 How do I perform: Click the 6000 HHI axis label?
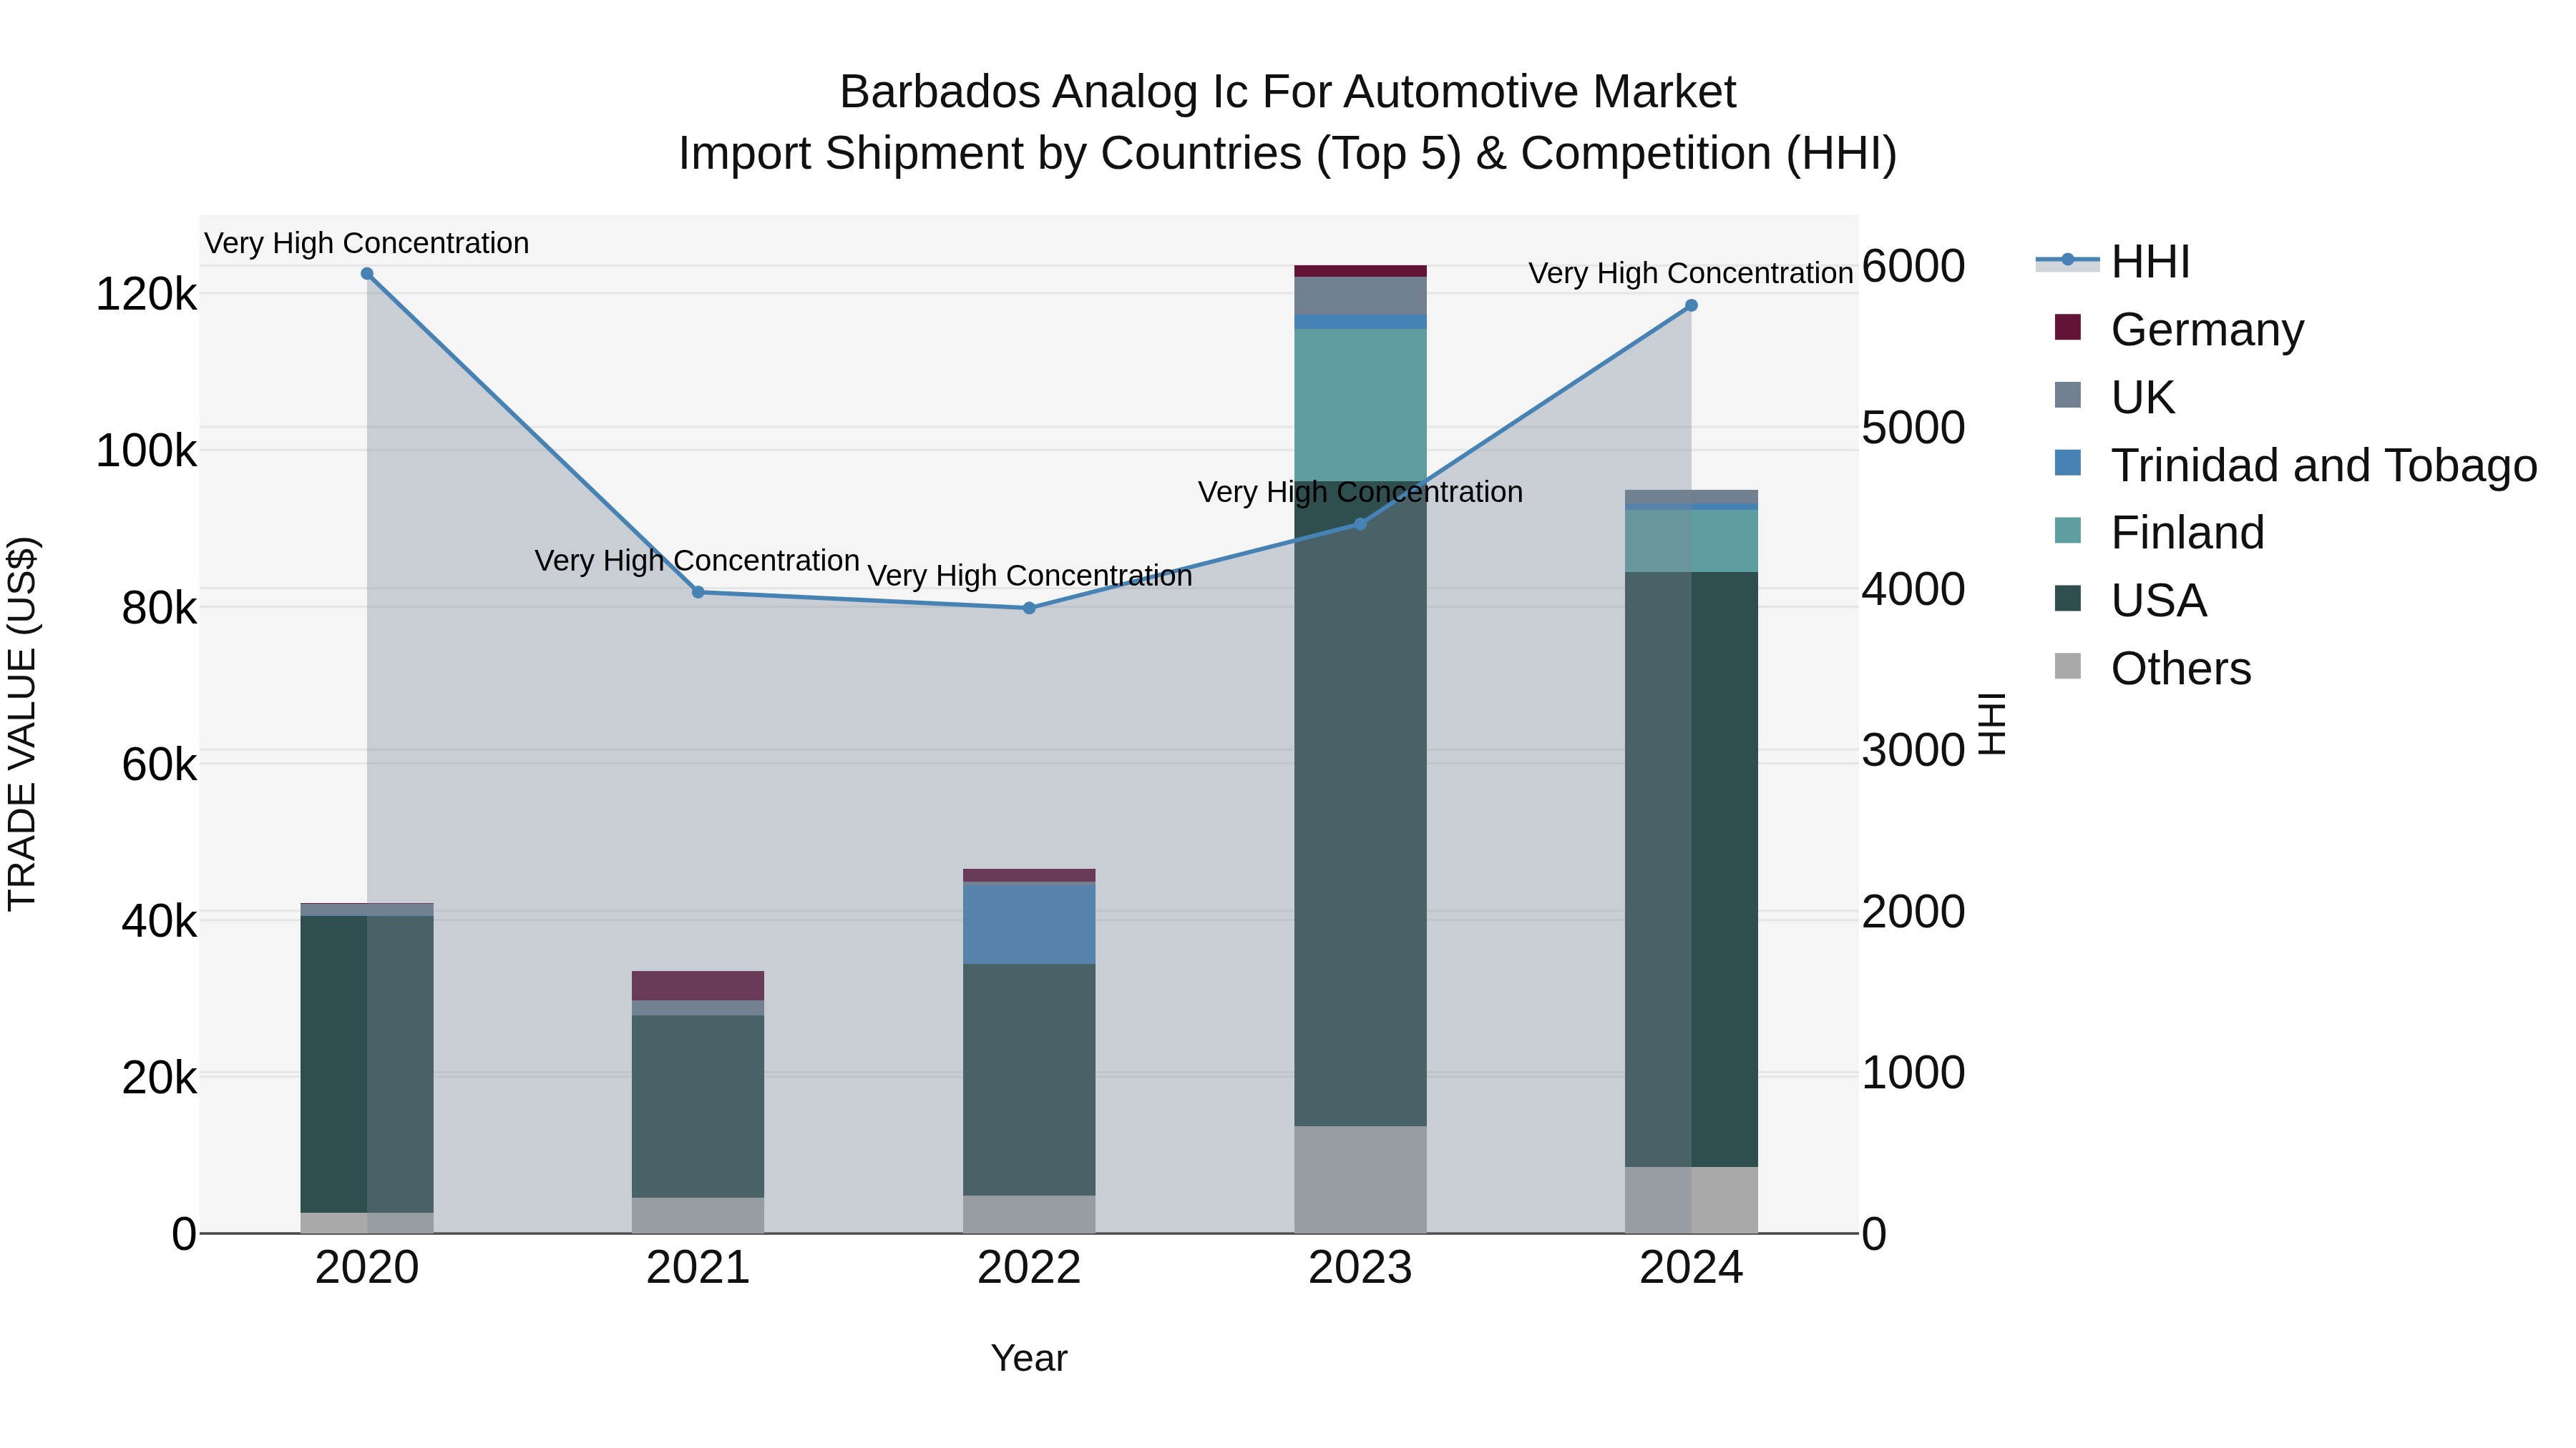[x=1914, y=266]
